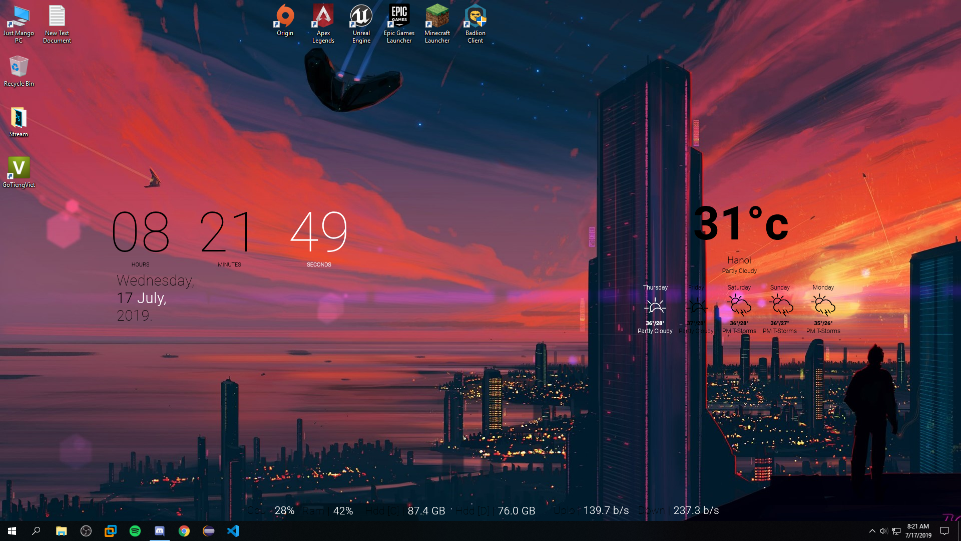Open the Action Center notifications

coord(944,531)
